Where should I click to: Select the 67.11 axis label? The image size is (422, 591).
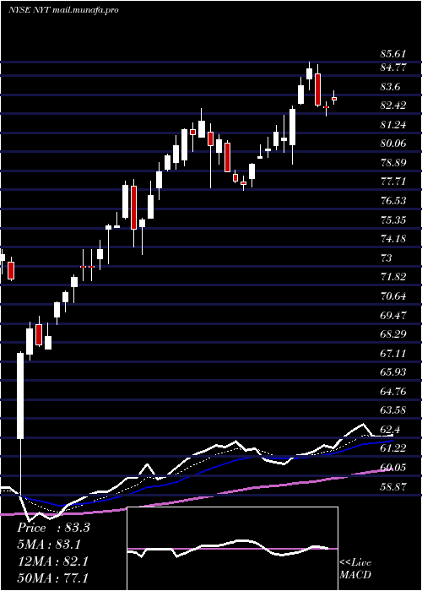[x=393, y=354]
